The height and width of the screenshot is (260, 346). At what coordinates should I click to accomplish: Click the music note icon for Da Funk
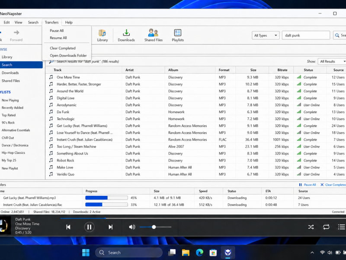pos(51,112)
